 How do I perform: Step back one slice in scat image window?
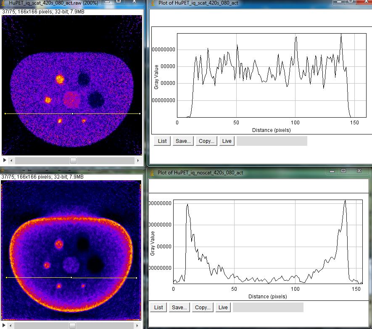tap(11, 161)
